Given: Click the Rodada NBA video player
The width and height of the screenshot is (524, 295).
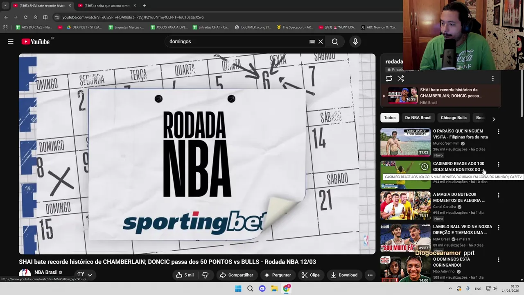Looking at the screenshot, I should (x=197, y=154).
